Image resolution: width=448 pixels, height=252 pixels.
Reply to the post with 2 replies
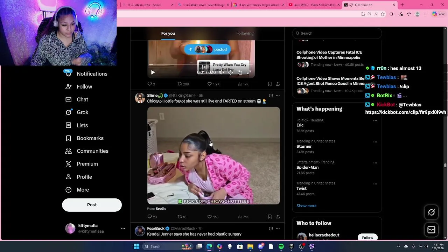tap(151, 84)
